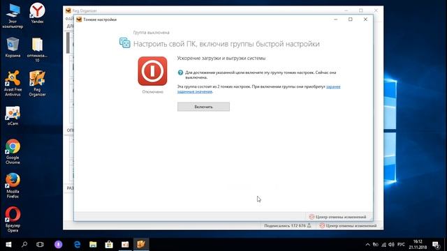Click the Включить button
The image size is (447, 251).
[203, 107]
